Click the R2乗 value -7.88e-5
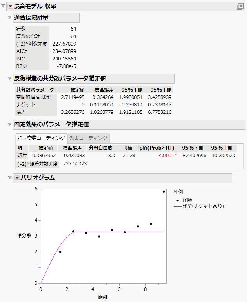 tap(67, 66)
